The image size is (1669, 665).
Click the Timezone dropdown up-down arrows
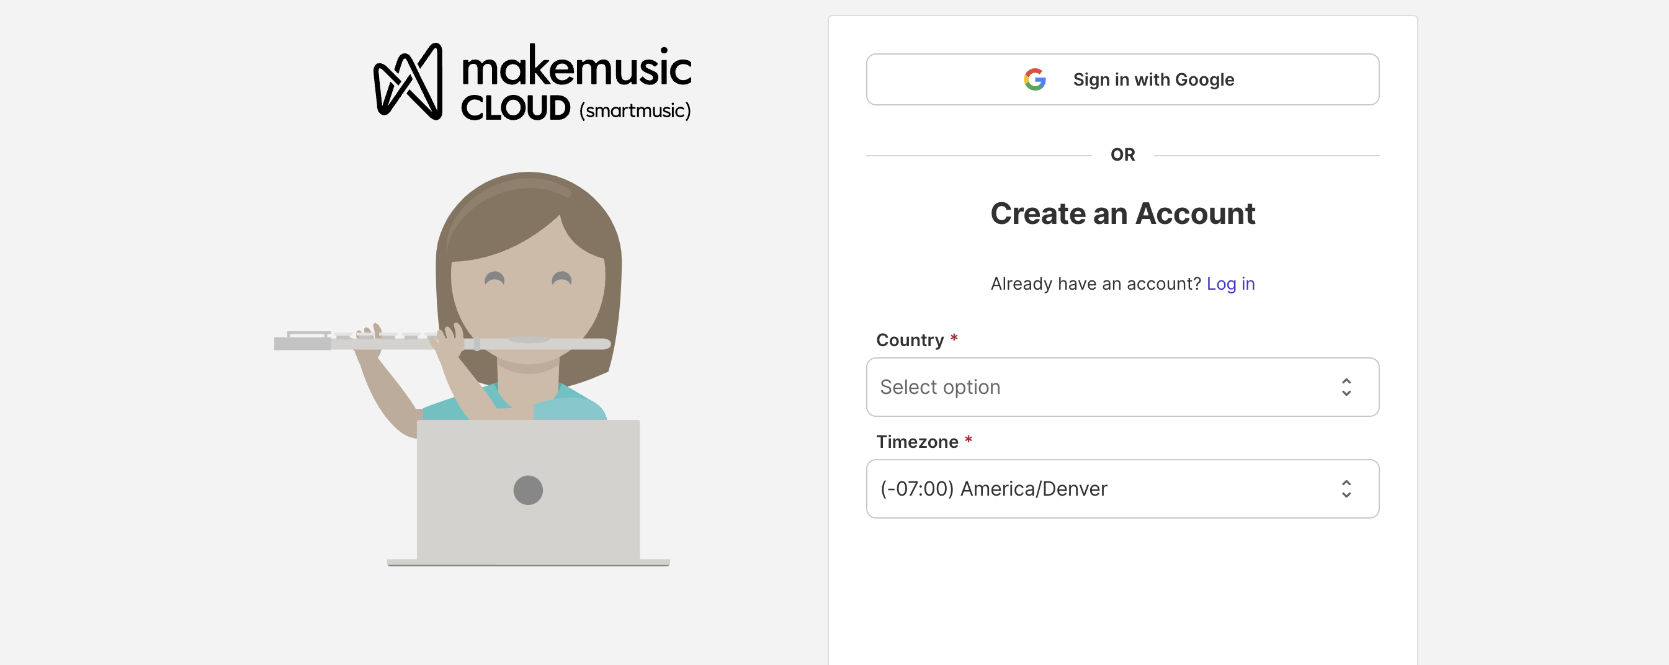point(1346,489)
